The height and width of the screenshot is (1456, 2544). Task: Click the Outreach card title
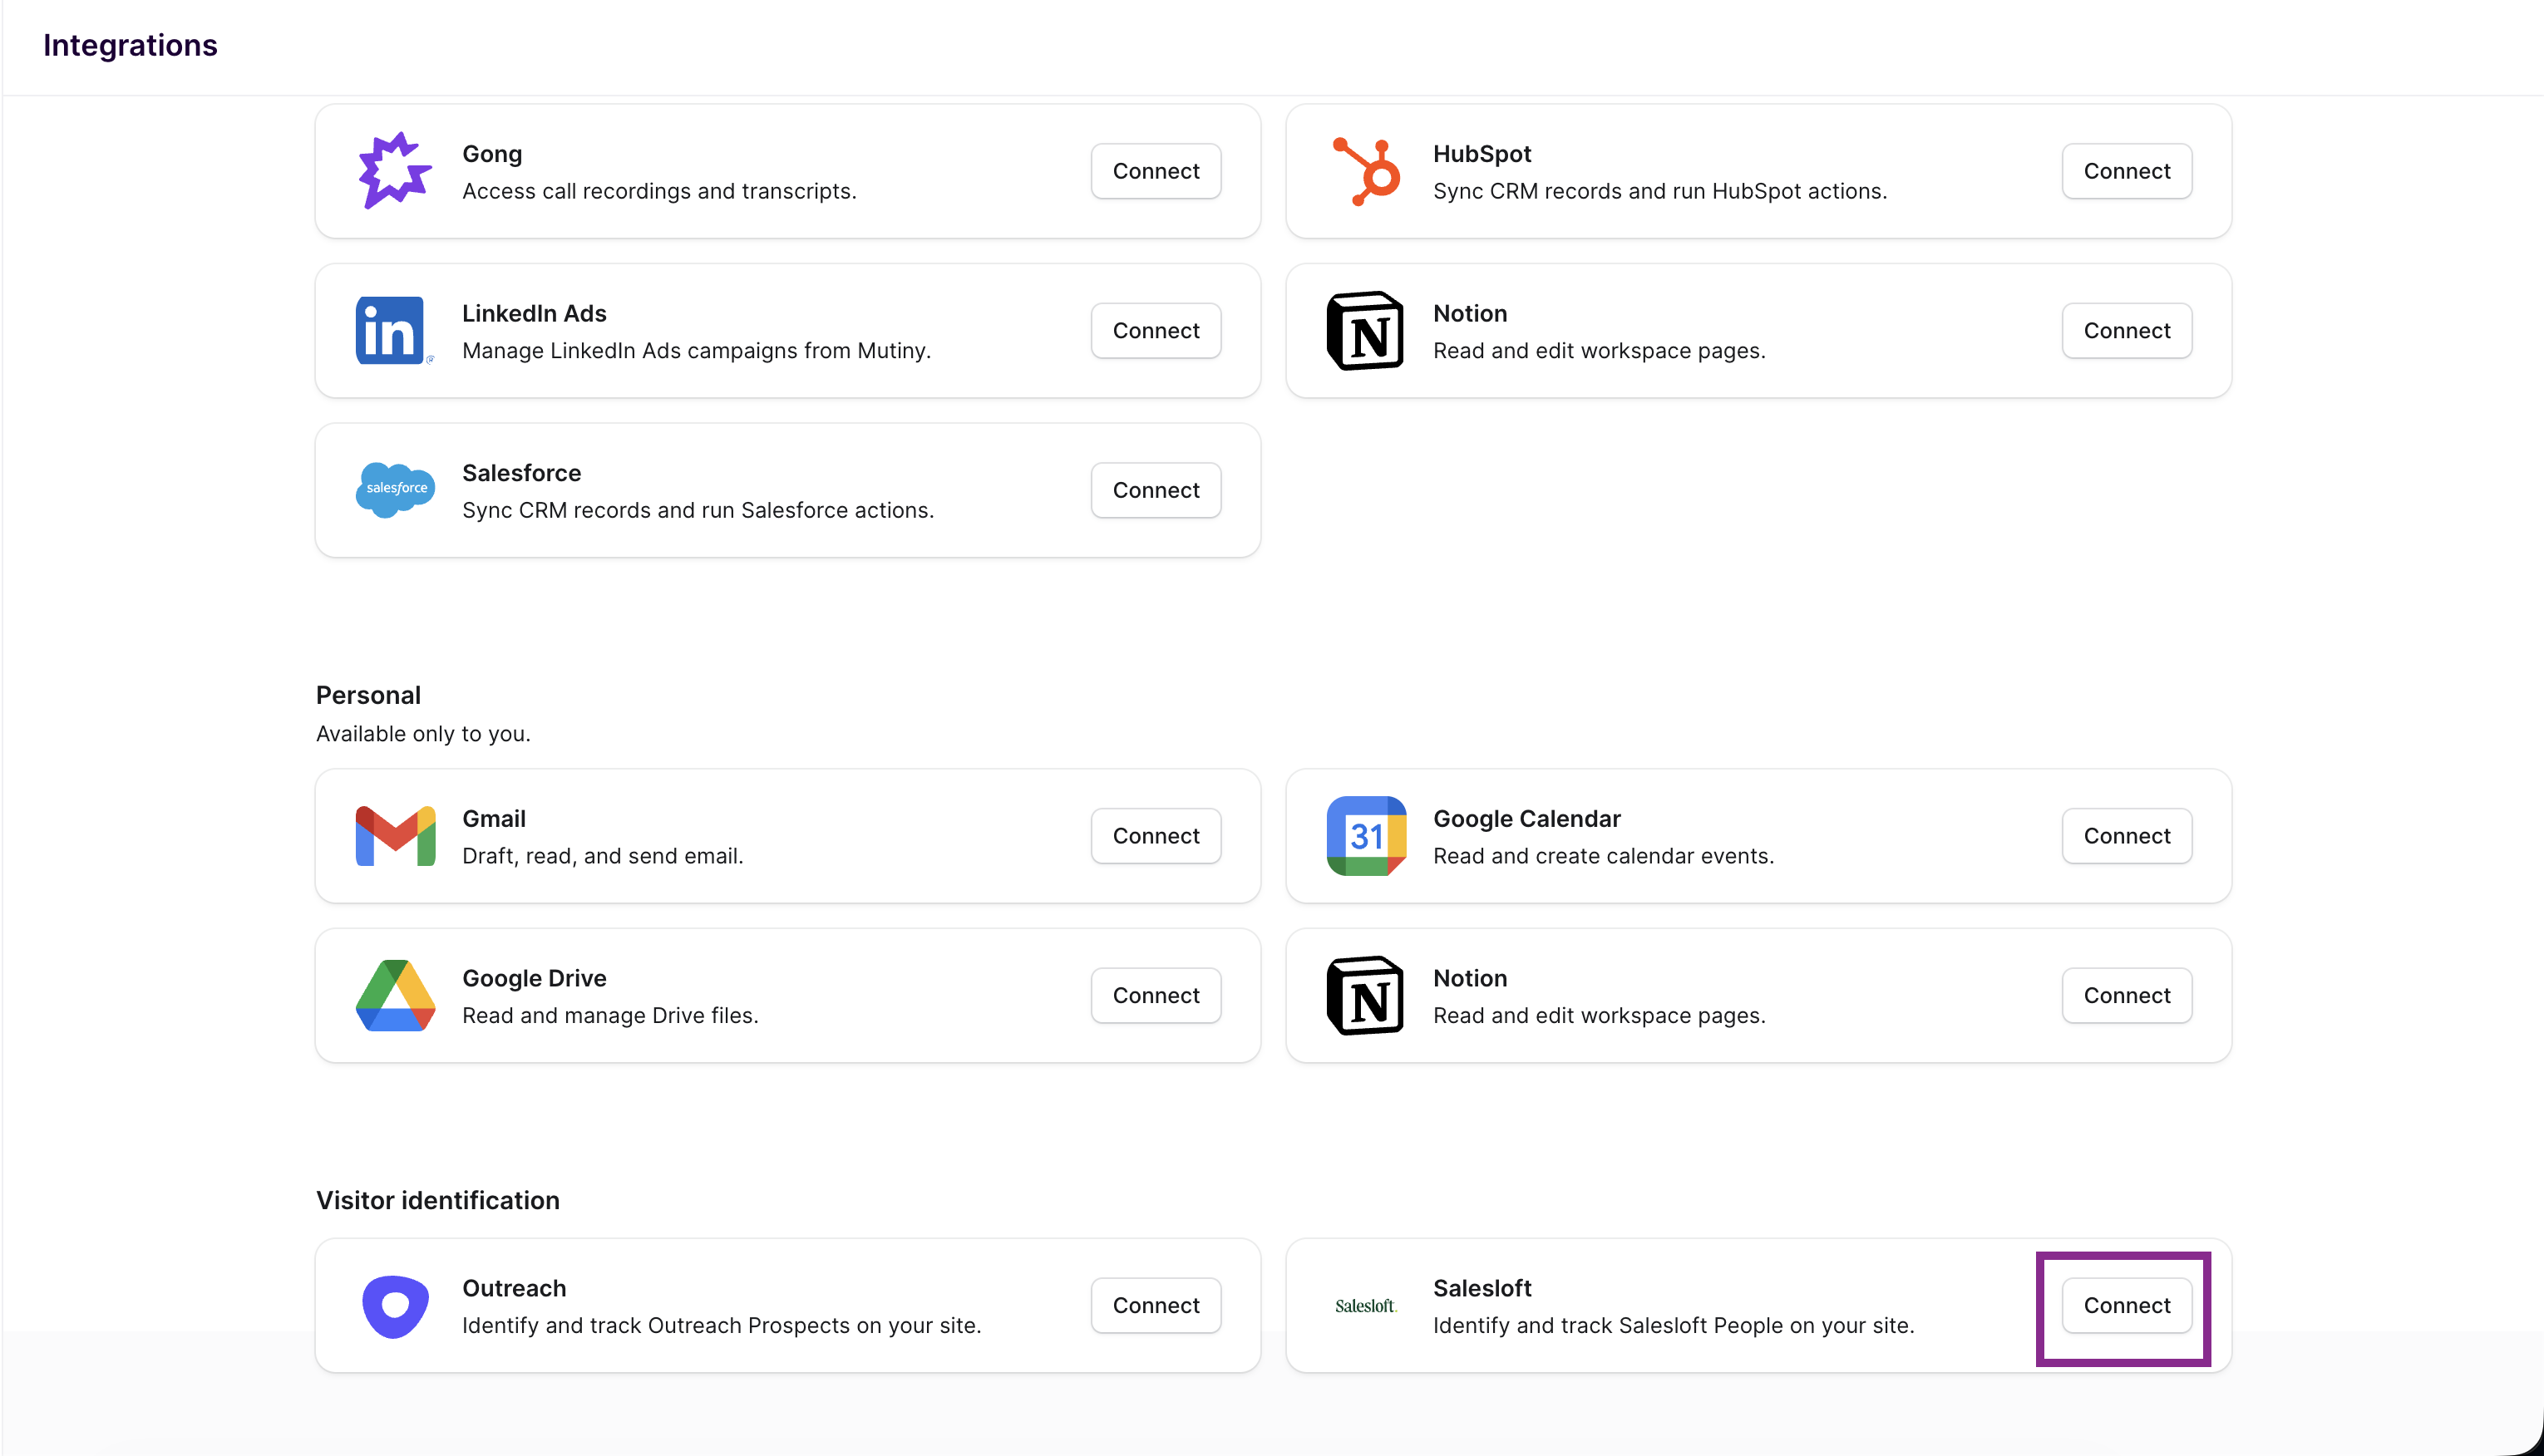coord(514,1288)
